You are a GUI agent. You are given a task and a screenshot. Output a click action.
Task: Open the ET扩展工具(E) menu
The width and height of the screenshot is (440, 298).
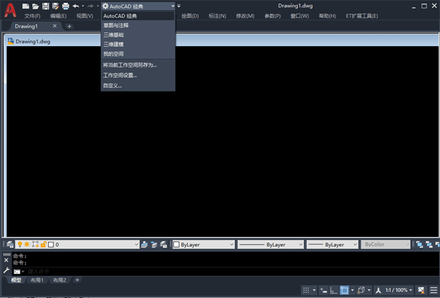point(361,16)
